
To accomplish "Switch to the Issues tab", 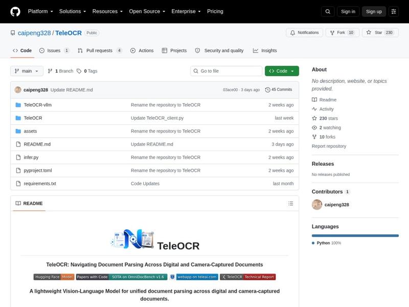I will point(54,51).
